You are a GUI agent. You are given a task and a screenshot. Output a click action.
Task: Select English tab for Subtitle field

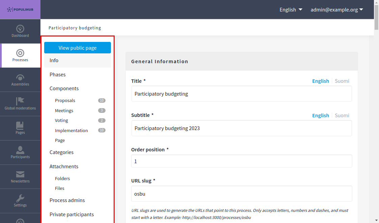click(x=320, y=115)
